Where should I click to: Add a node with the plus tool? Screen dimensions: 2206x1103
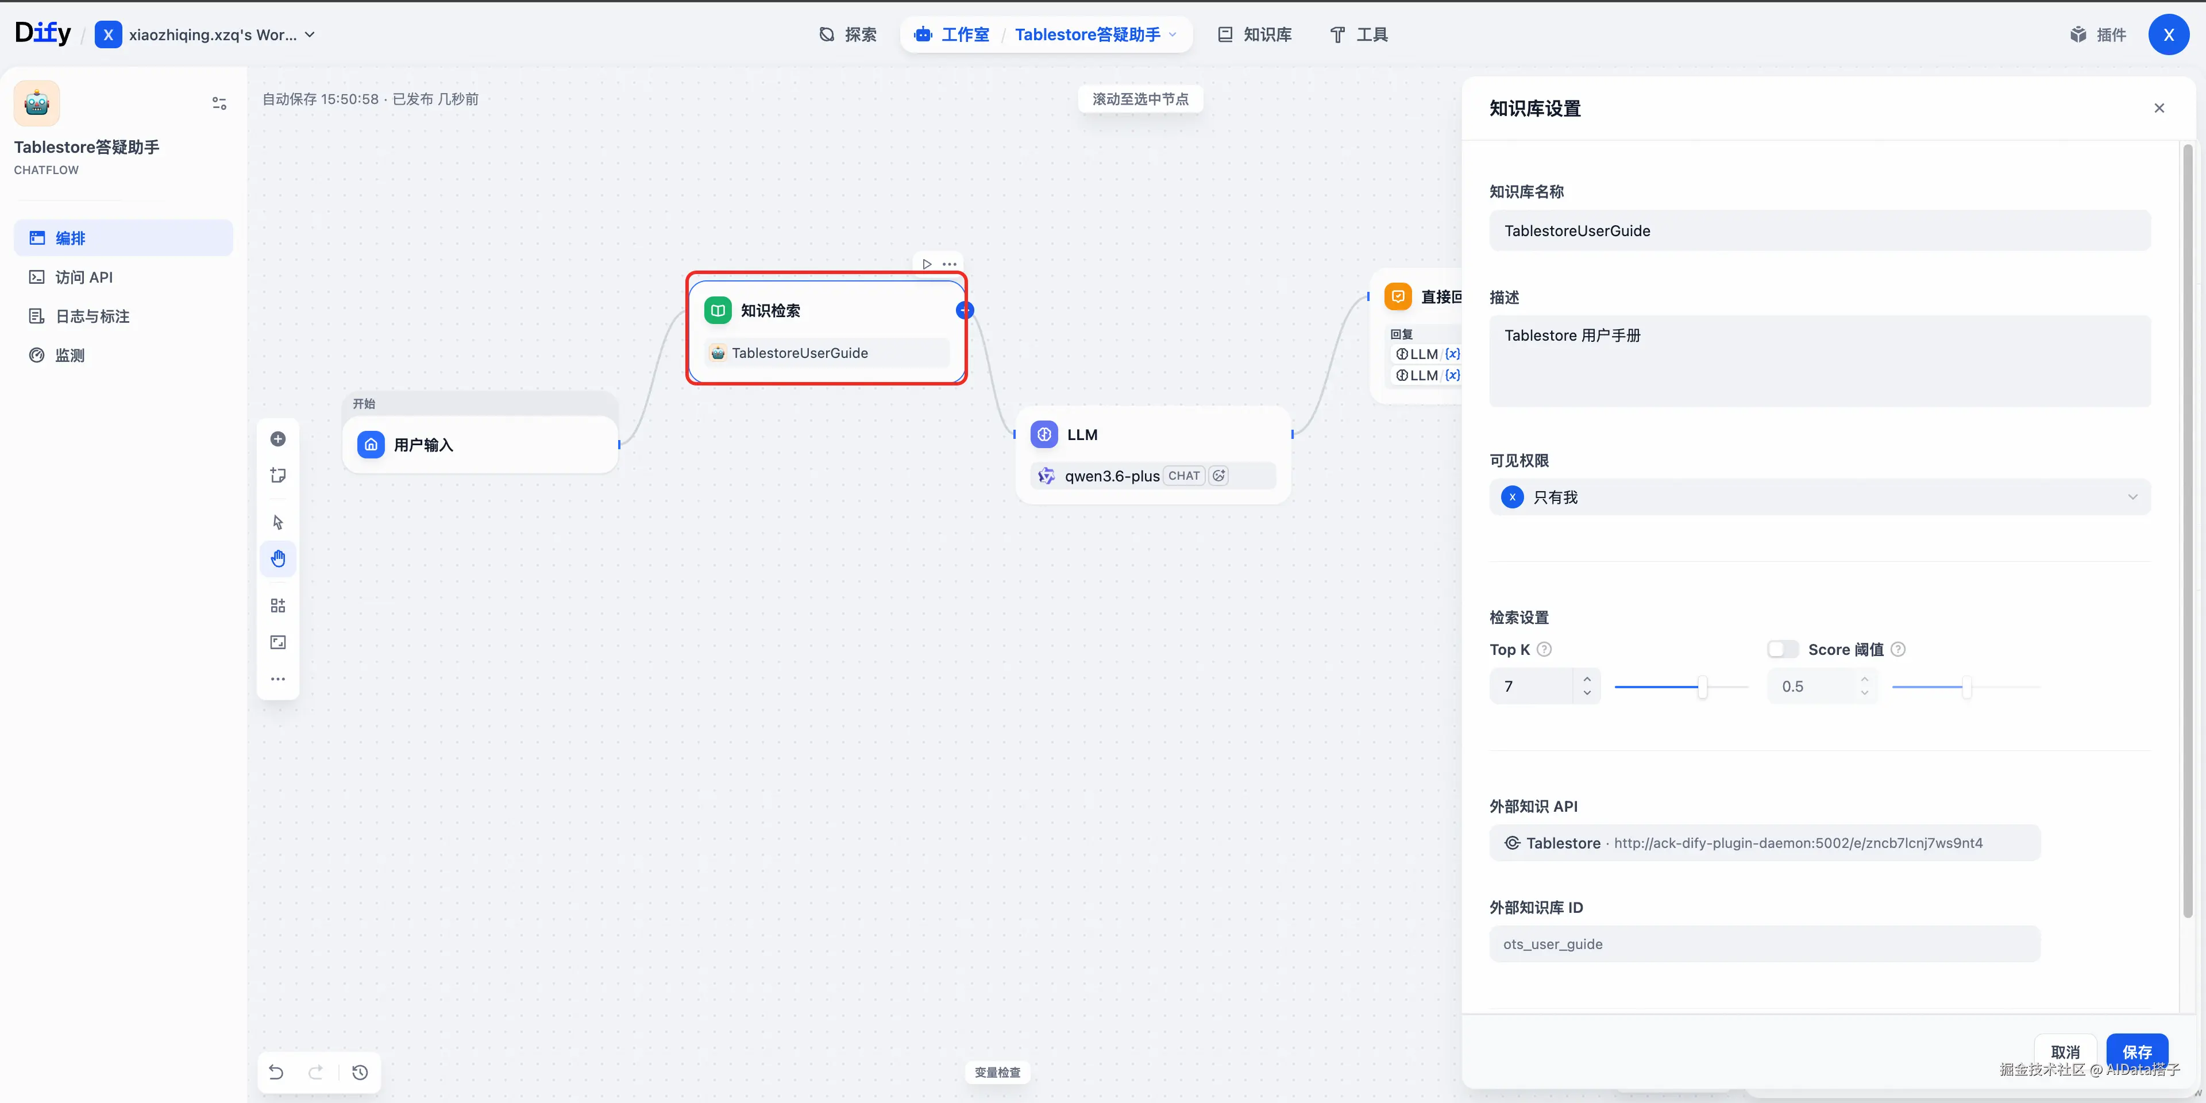(278, 439)
